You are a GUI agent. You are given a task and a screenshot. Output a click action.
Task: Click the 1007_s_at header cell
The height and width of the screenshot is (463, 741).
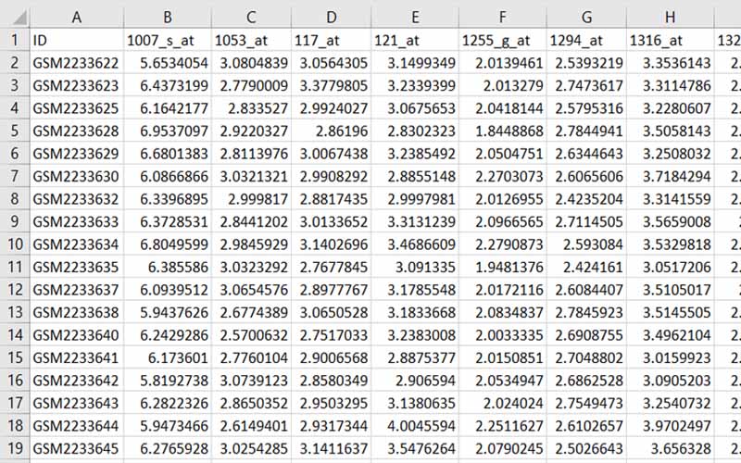pos(167,40)
